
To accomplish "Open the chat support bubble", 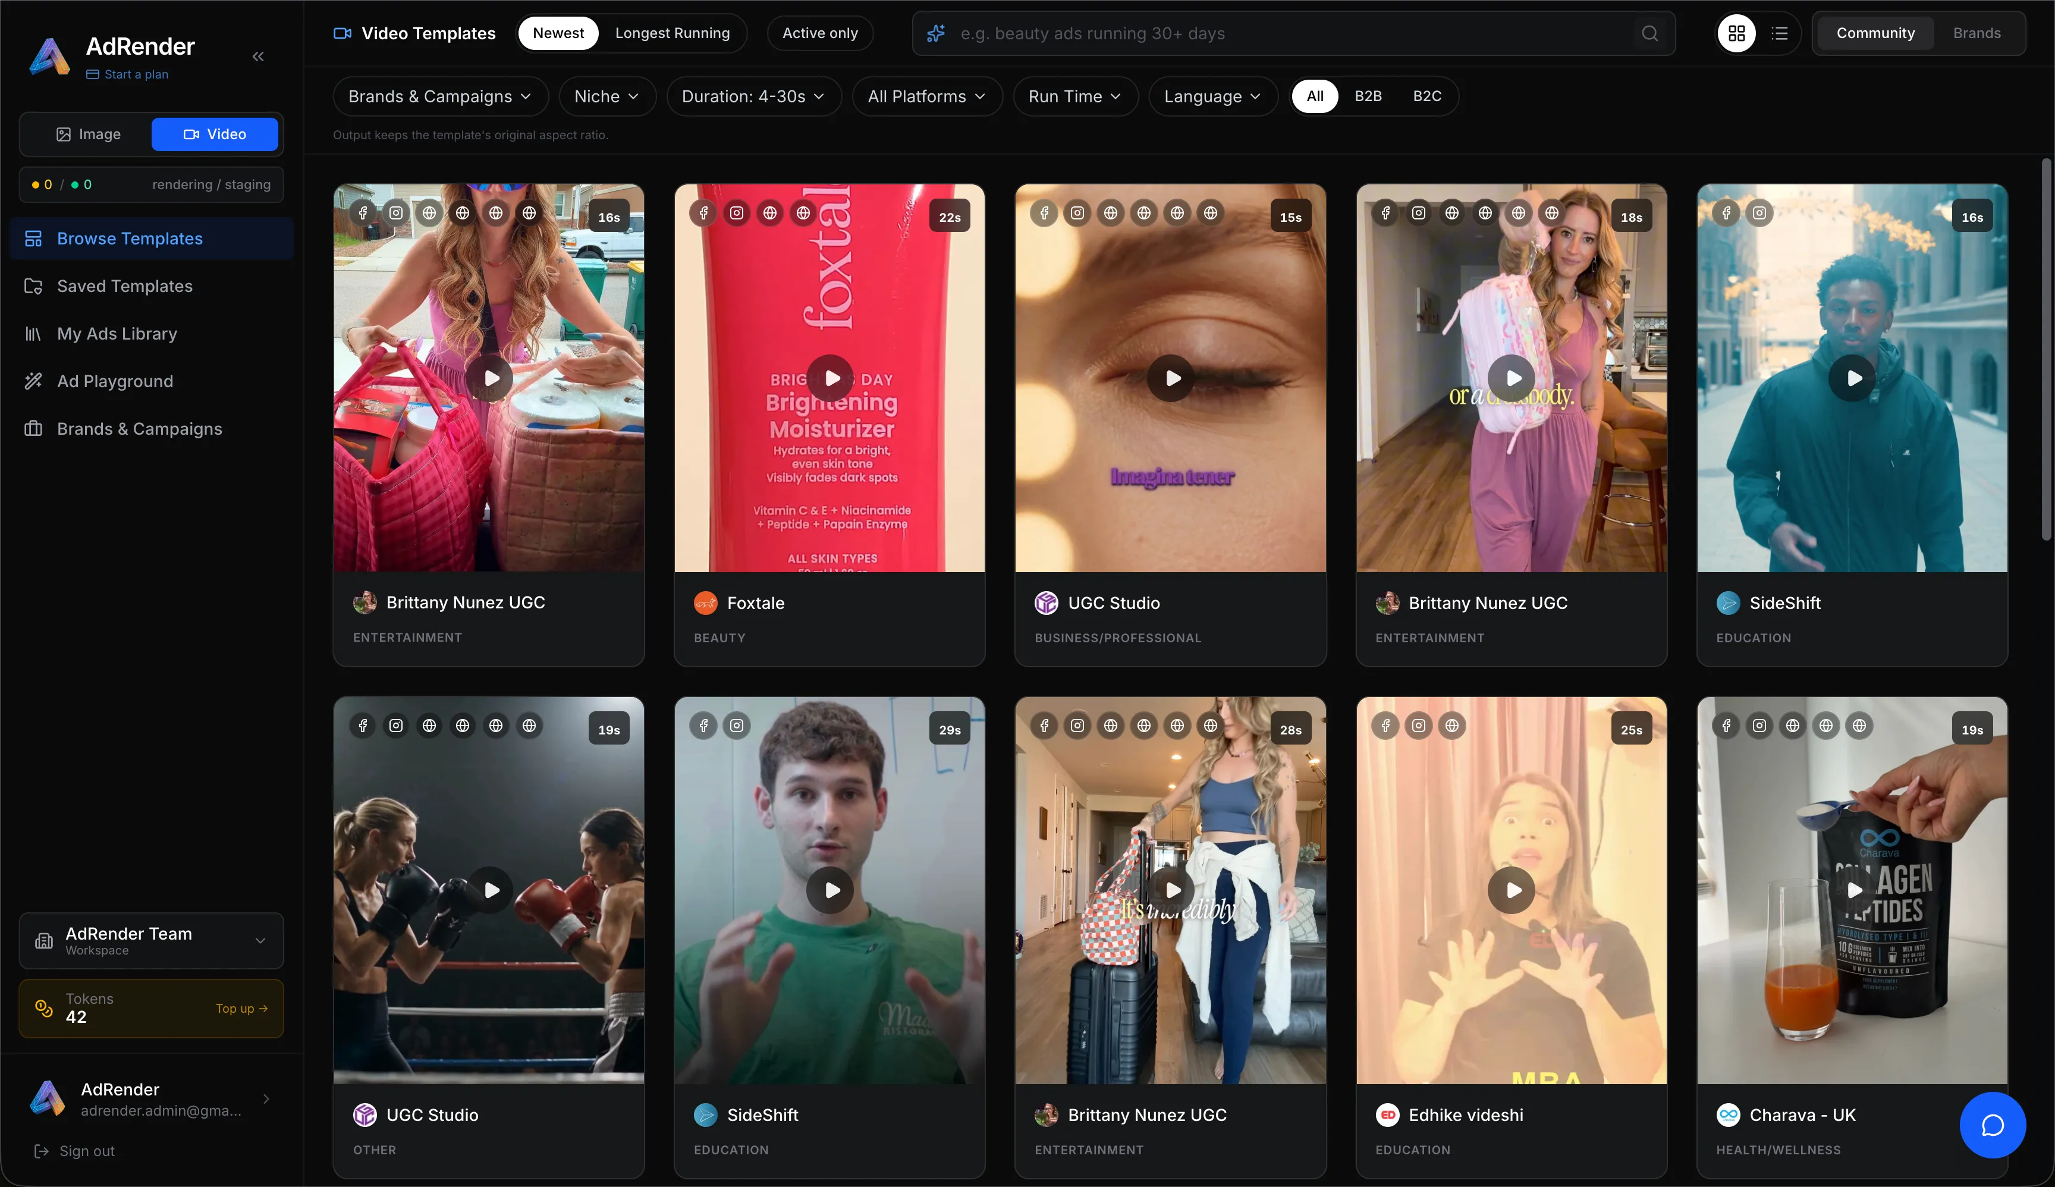I will coord(1992,1125).
